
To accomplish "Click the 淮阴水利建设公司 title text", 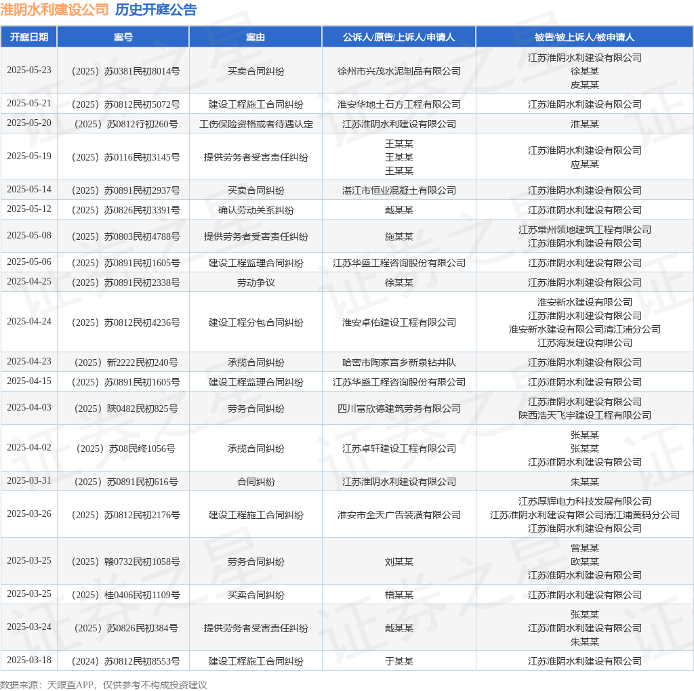I will point(54,9).
